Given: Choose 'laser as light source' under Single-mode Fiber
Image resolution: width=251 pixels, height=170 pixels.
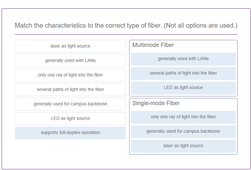Looking at the screenshot, I should [x=183, y=146].
